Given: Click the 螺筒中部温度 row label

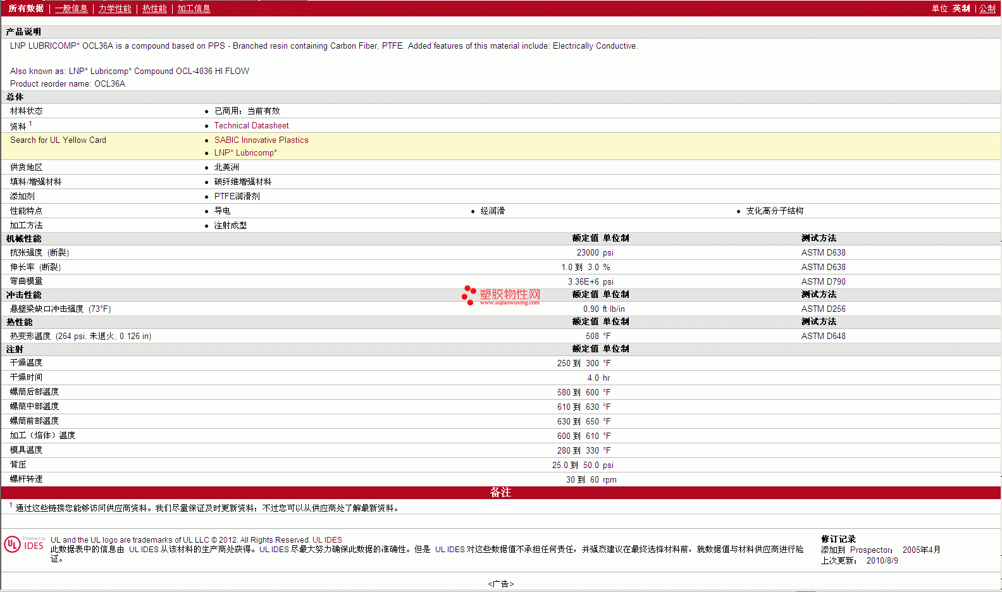Looking at the screenshot, I should tap(34, 407).
